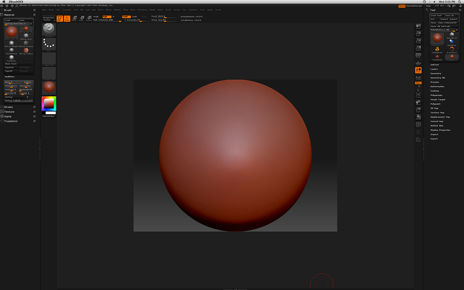The image size is (464, 290).
Task: Pick the SimpleBrush tool icon
Action: click(x=437, y=49)
